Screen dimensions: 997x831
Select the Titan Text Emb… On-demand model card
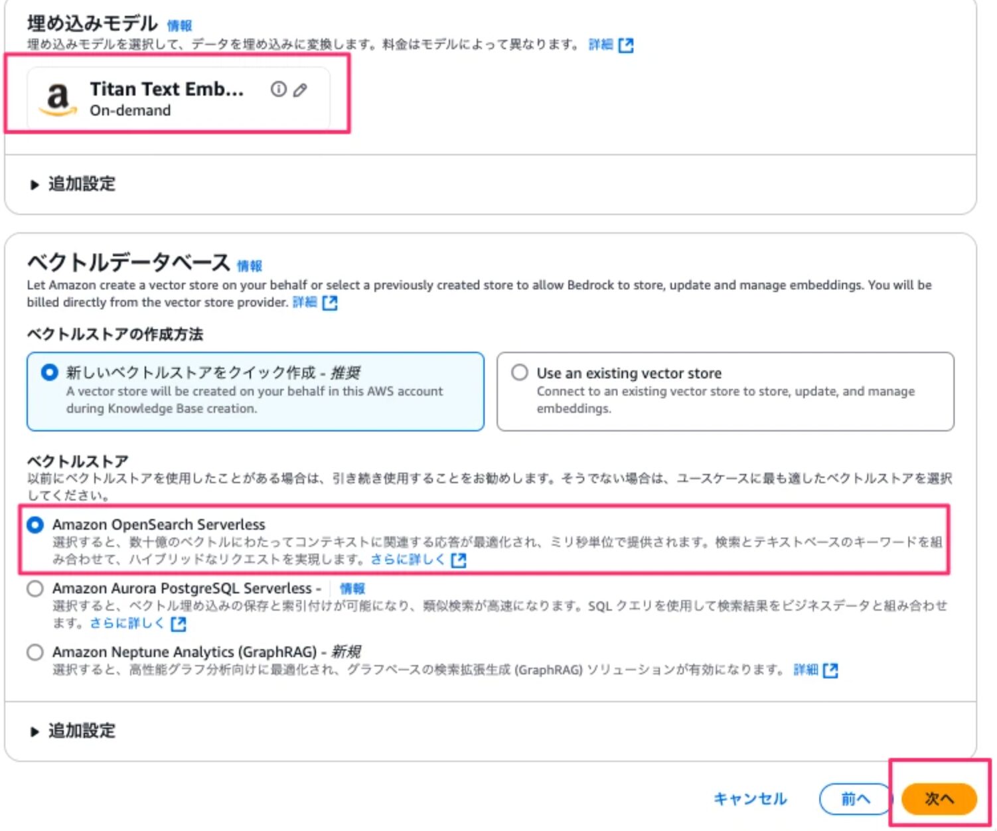tap(178, 98)
